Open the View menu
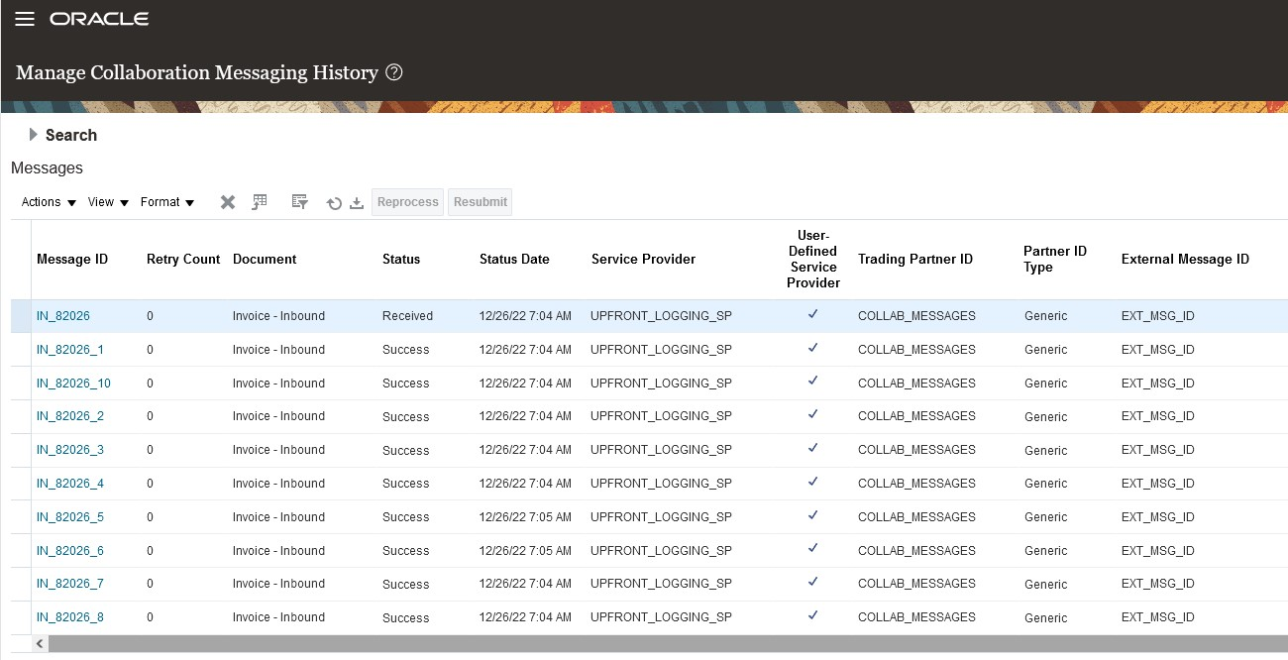This screenshot has height=660, width=1288. coord(108,202)
